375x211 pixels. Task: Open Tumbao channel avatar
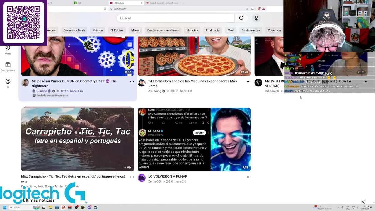pyautogui.click(x=25, y=83)
